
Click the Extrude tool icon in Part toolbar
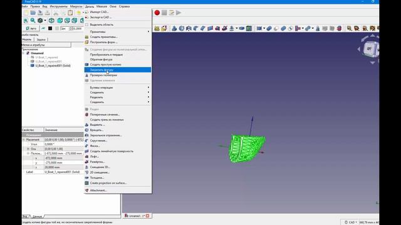tap(174, 28)
